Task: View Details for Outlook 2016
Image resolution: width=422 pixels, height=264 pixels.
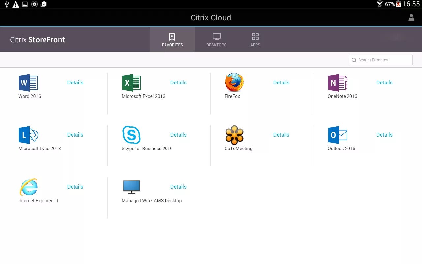Action: point(384,135)
